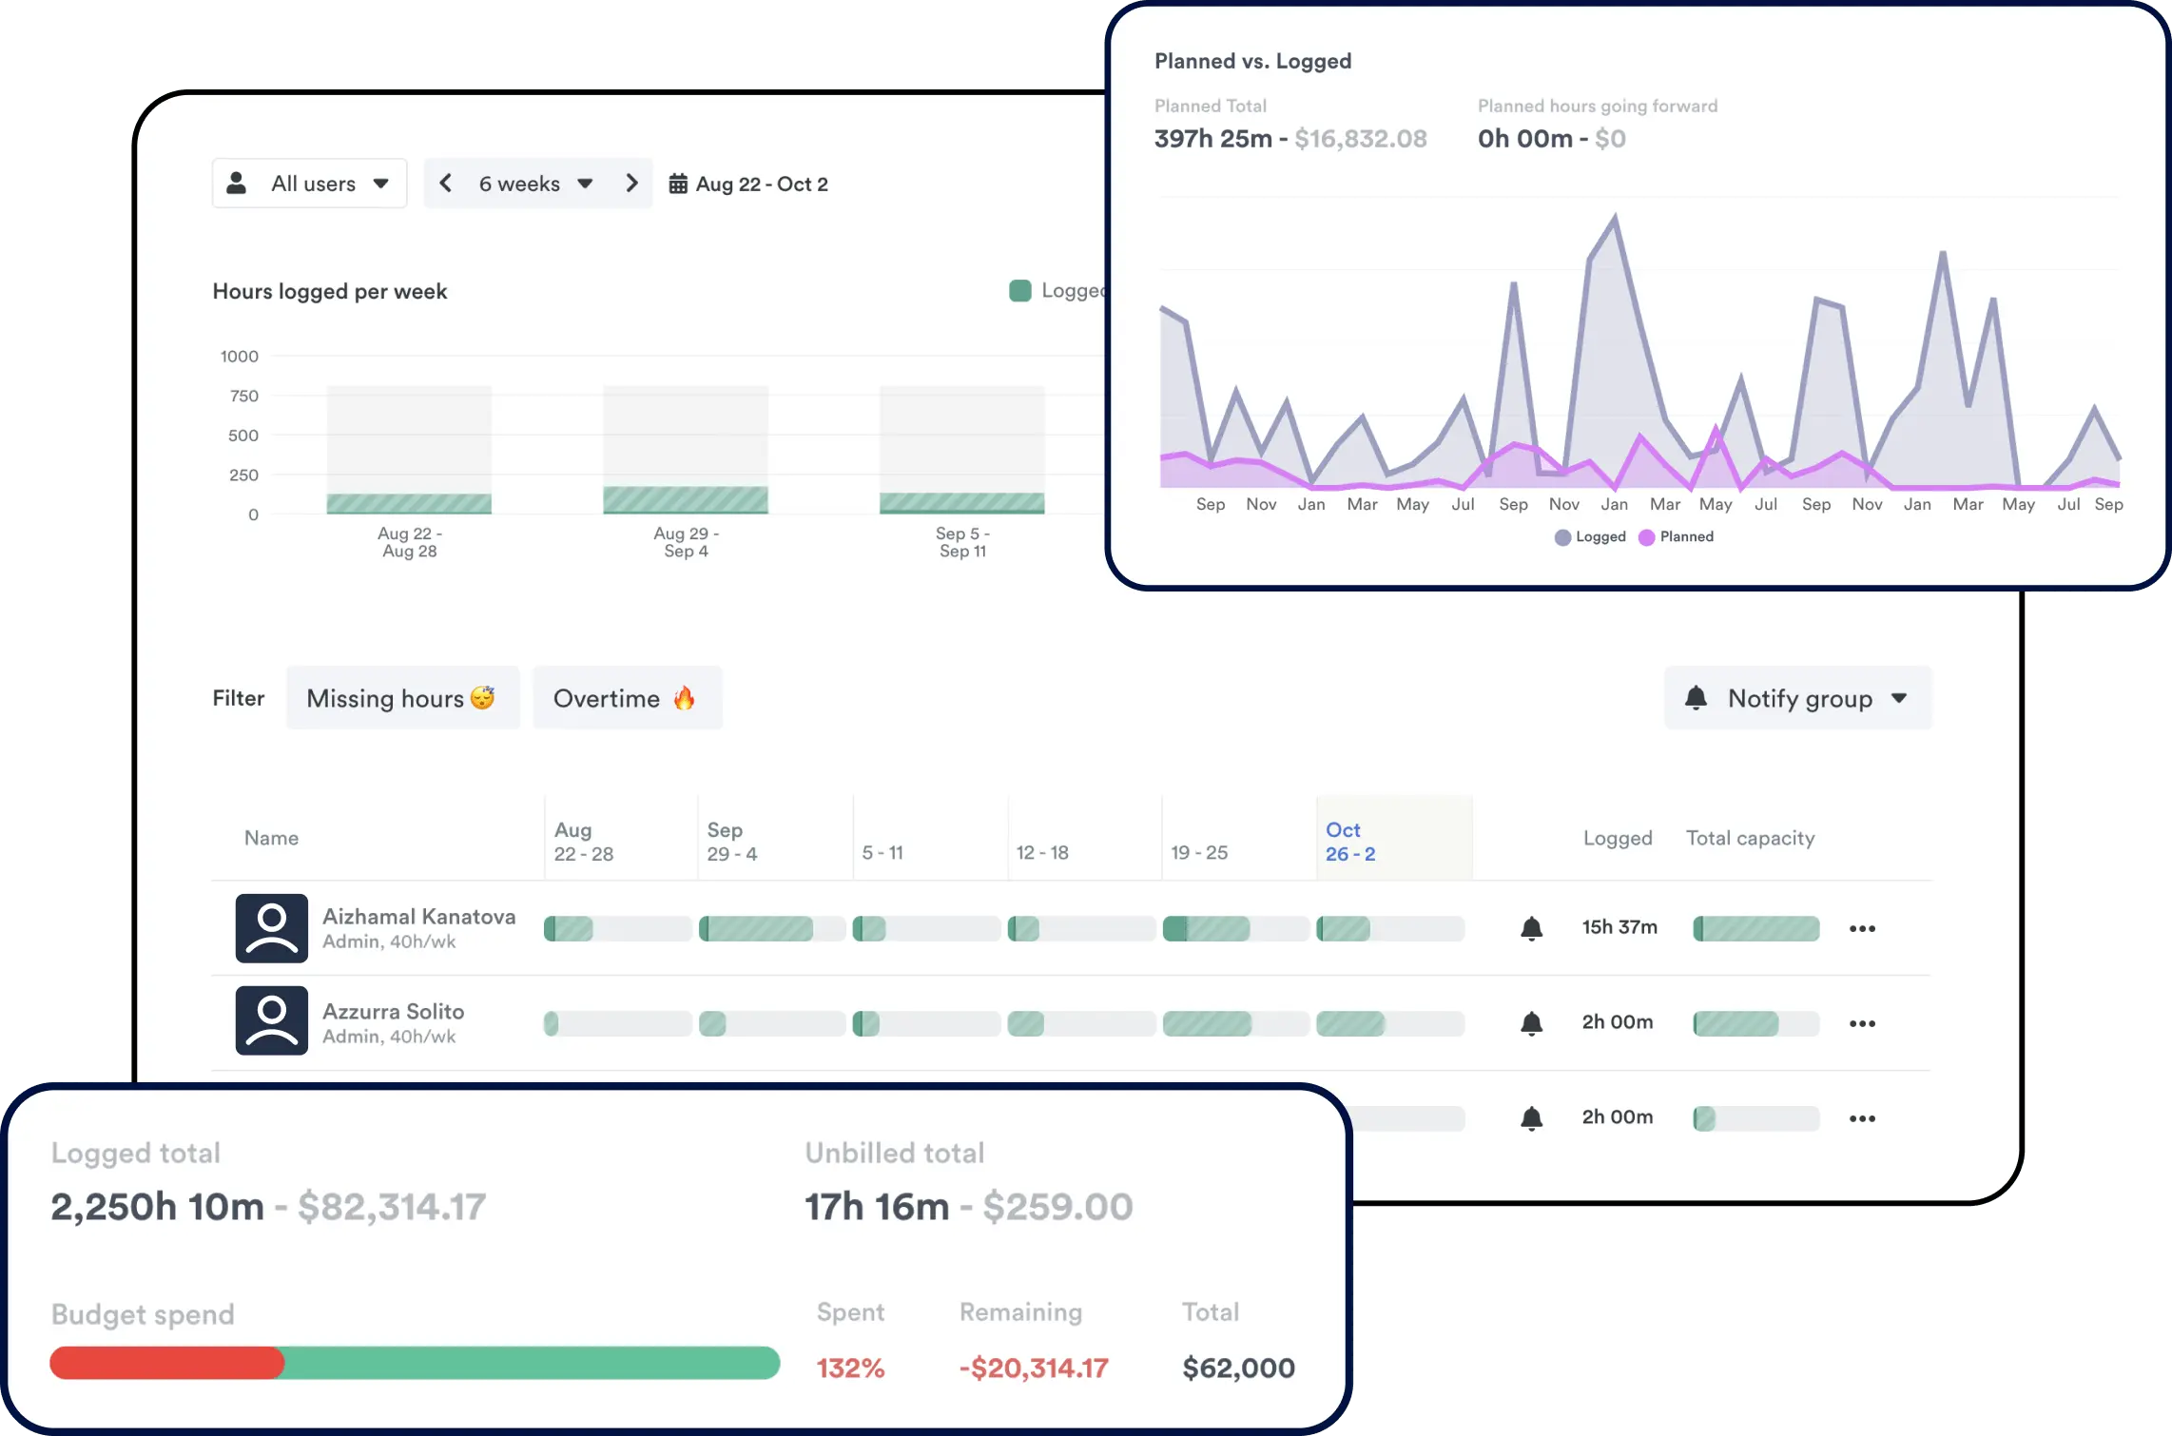Screen dimensions: 2172x1436
Task: Open three-dot menu for Azzurra Solito
Action: coord(1862,1023)
